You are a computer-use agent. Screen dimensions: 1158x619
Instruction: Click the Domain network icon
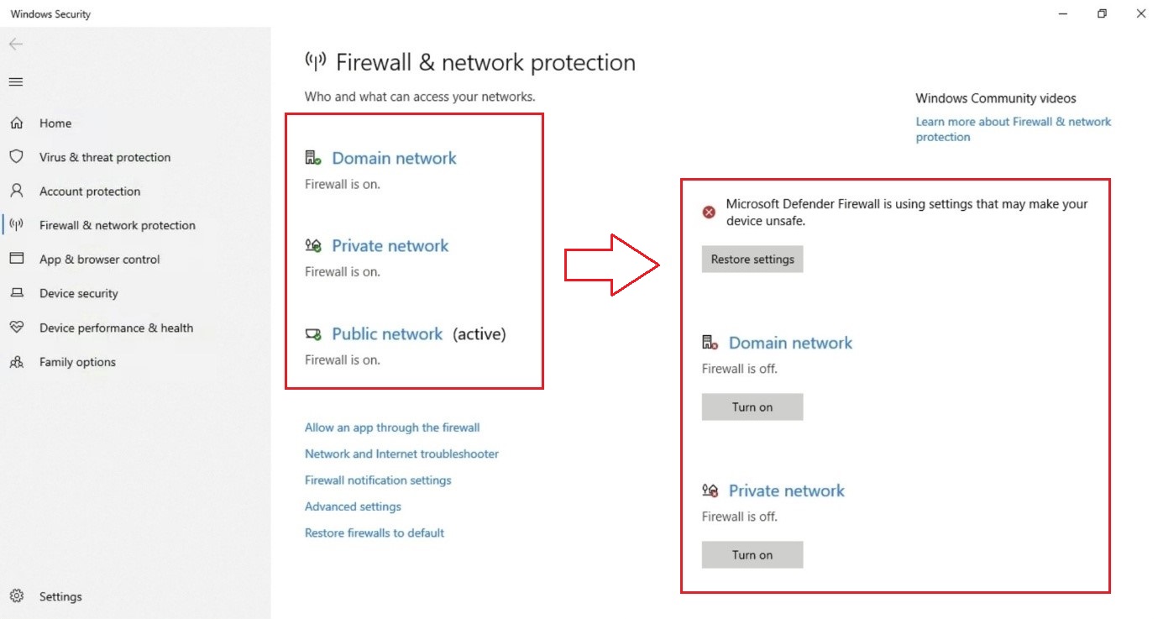(313, 156)
